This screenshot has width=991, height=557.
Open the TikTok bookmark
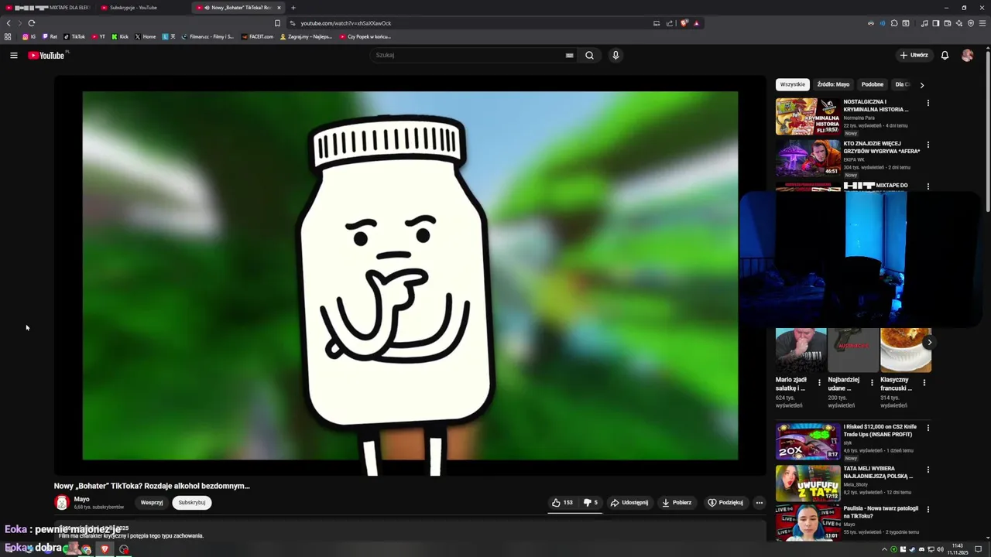pyautogui.click(x=74, y=36)
